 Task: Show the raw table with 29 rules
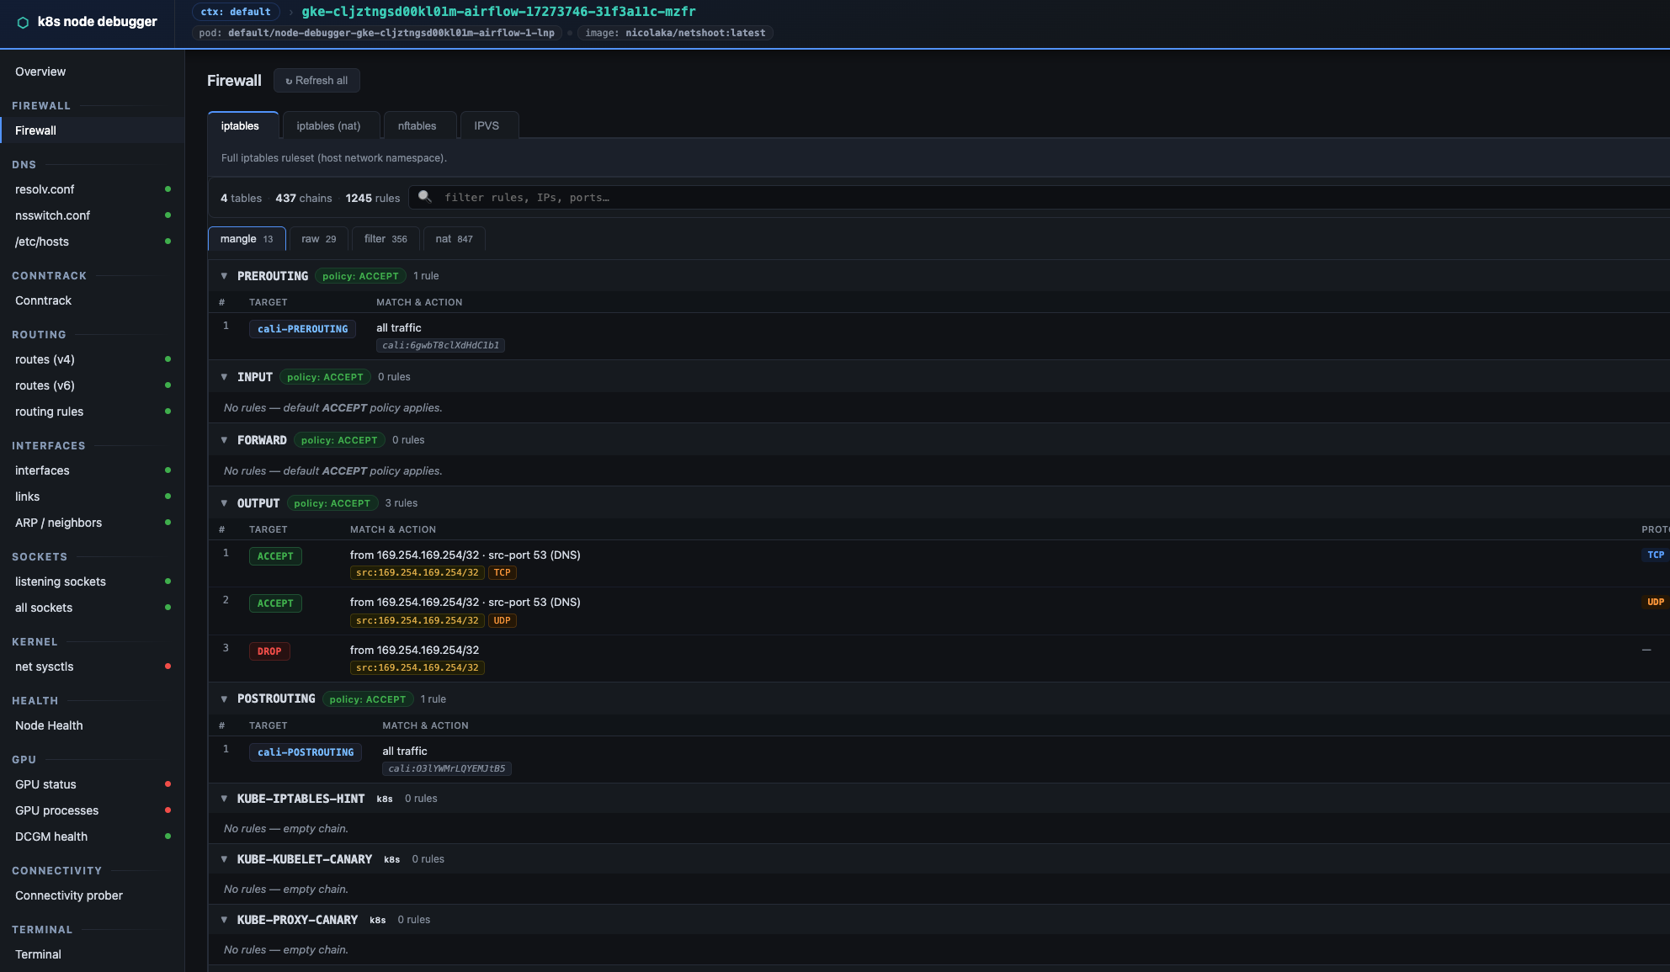[x=319, y=239]
